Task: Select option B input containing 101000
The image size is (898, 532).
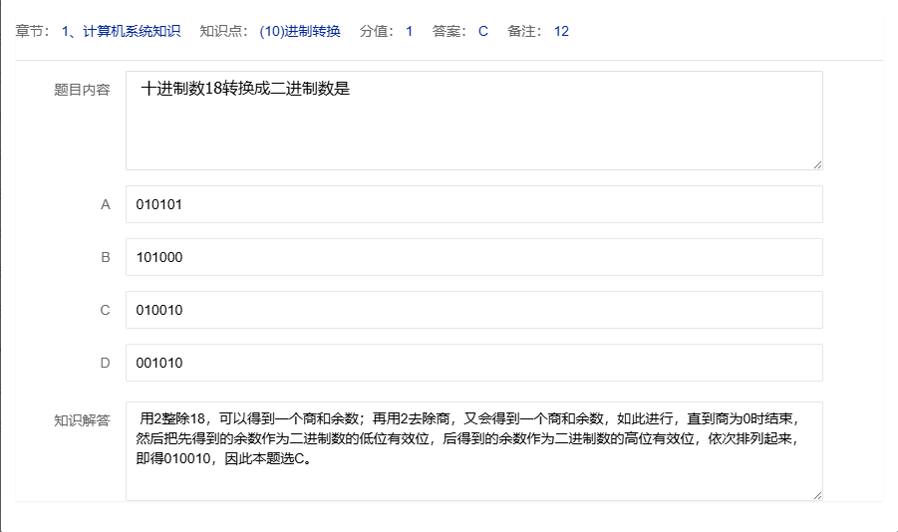Action: 473,257
